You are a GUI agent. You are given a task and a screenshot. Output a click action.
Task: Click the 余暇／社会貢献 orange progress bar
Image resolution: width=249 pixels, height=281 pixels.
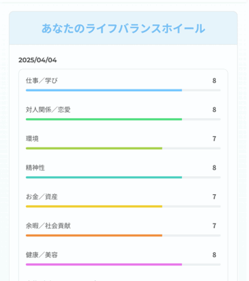pyautogui.click(x=123, y=236)
